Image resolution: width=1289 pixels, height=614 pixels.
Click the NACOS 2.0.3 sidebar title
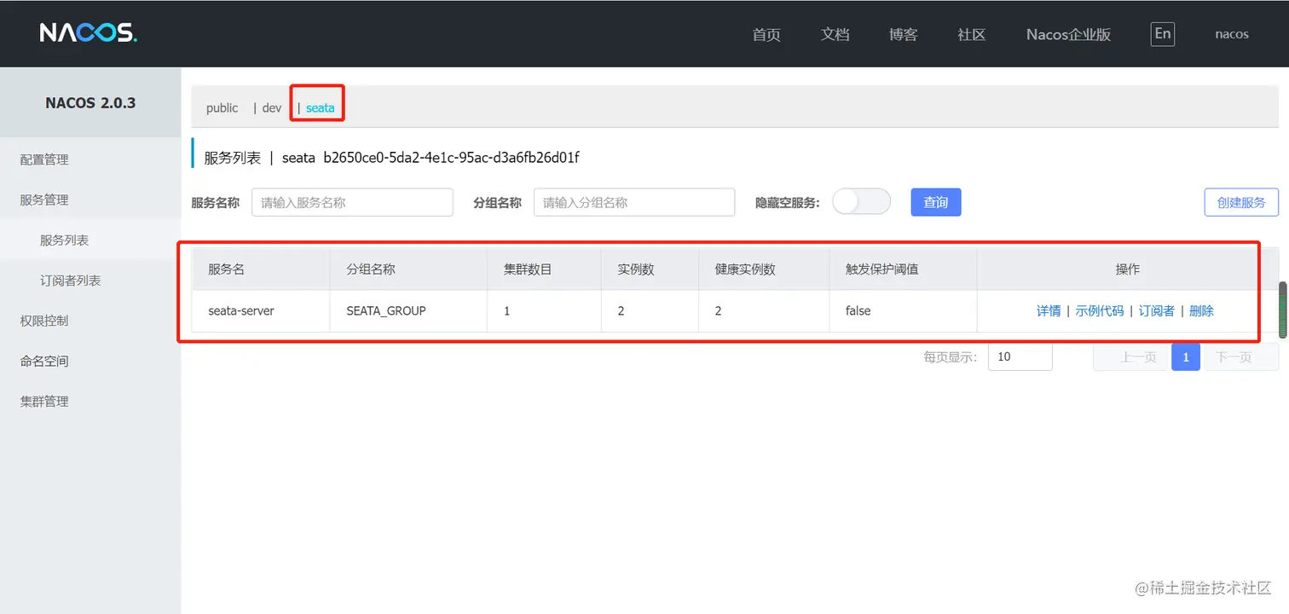(90, 102)
